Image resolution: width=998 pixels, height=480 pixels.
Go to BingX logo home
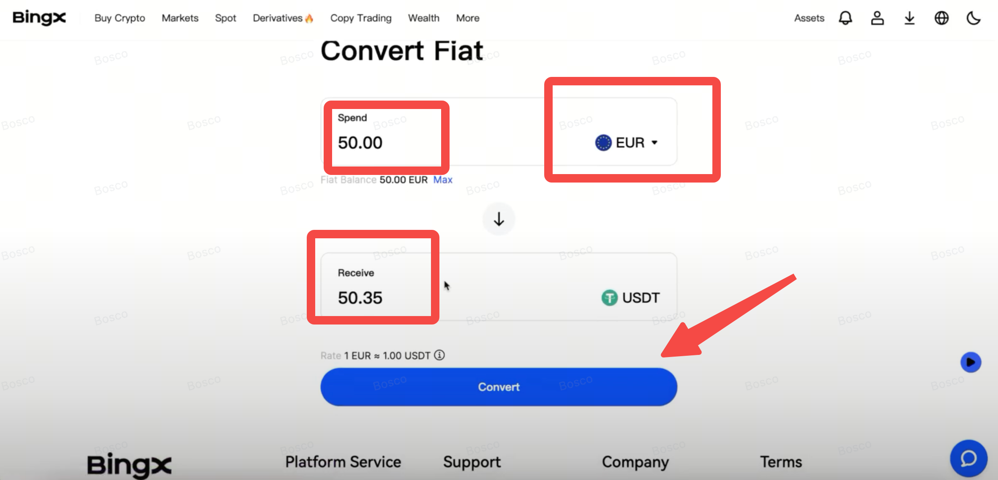point(39,18)
